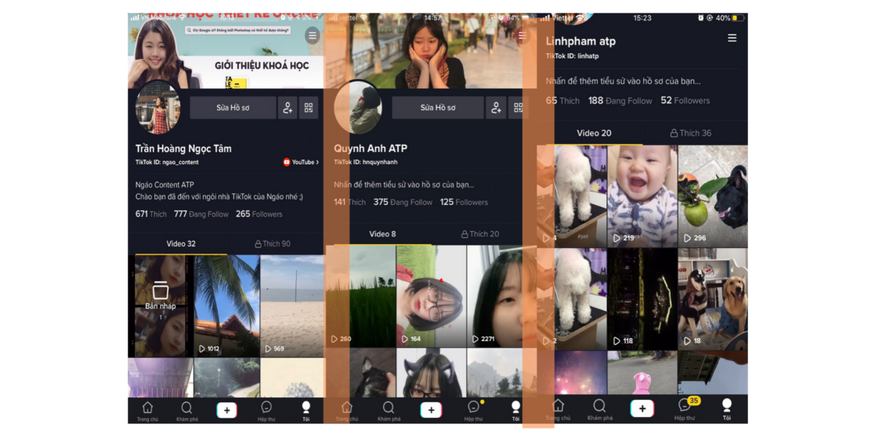The width and height of the screenshot is (893, 446).
Task: Tap Tôi profile icon in second phone
Action: [515, 411]
